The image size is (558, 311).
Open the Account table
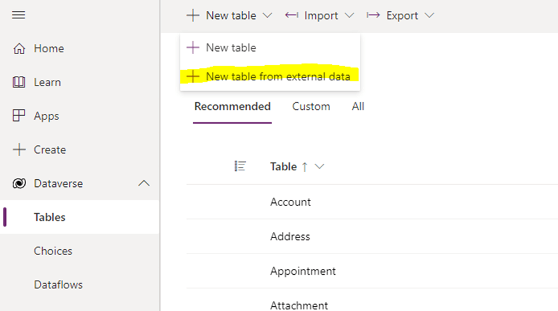[x=290, y=202]
